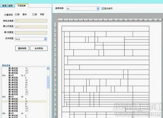
Task: Click the table info list scroll-up arrow
Action: click(x=48, y=68)
